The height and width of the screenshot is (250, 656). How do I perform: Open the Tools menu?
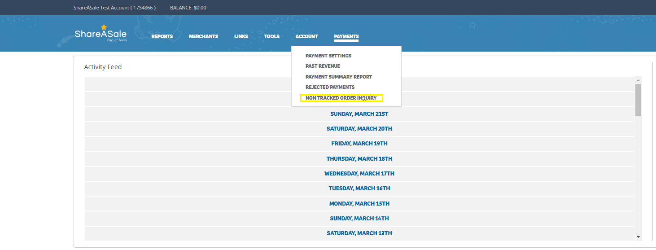pos(271,37)
